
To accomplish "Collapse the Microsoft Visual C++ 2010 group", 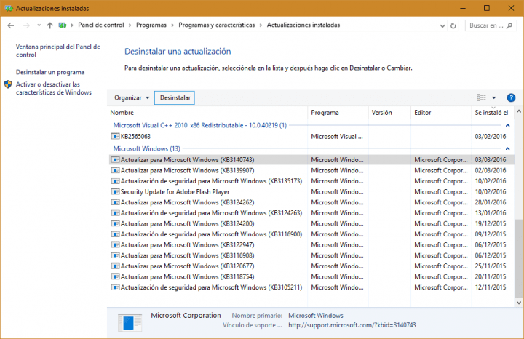I will click(x=508, y=125).
